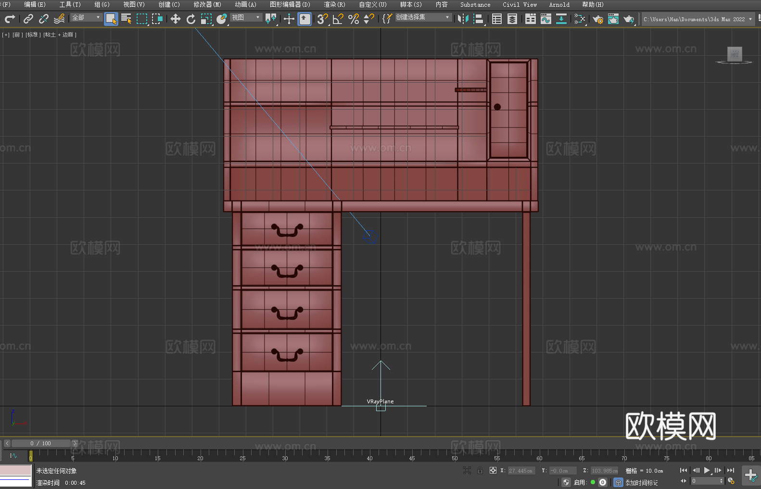Click the Redo arrow icon
761x489 pixels.
coord(10,19)
